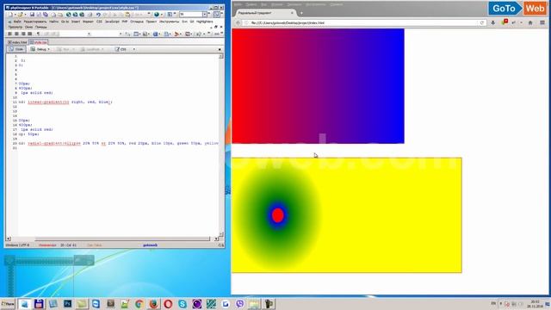
Task: Click the horizontal scrollbar in the code editor
Action: coord(122,239)
